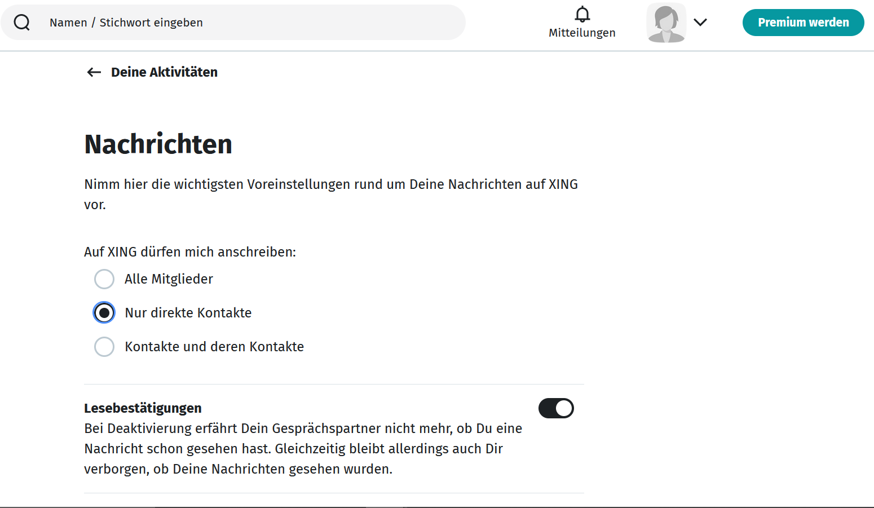Select the Alle Mitglieder radio button
The height and width of the screenshot is (508, 874).
coord(104,279)
